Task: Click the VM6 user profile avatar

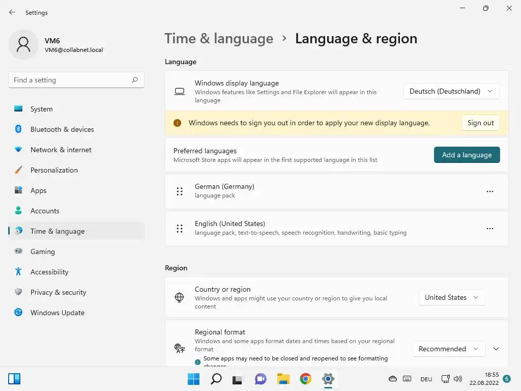Action: pos(23,44)
